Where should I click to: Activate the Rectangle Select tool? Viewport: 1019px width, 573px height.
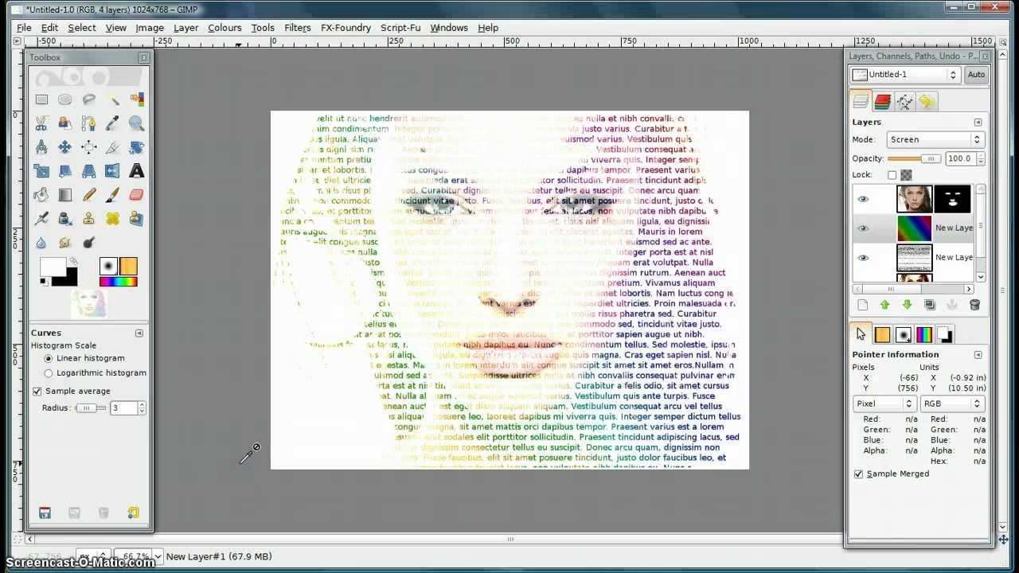click(x=41, y=99)
